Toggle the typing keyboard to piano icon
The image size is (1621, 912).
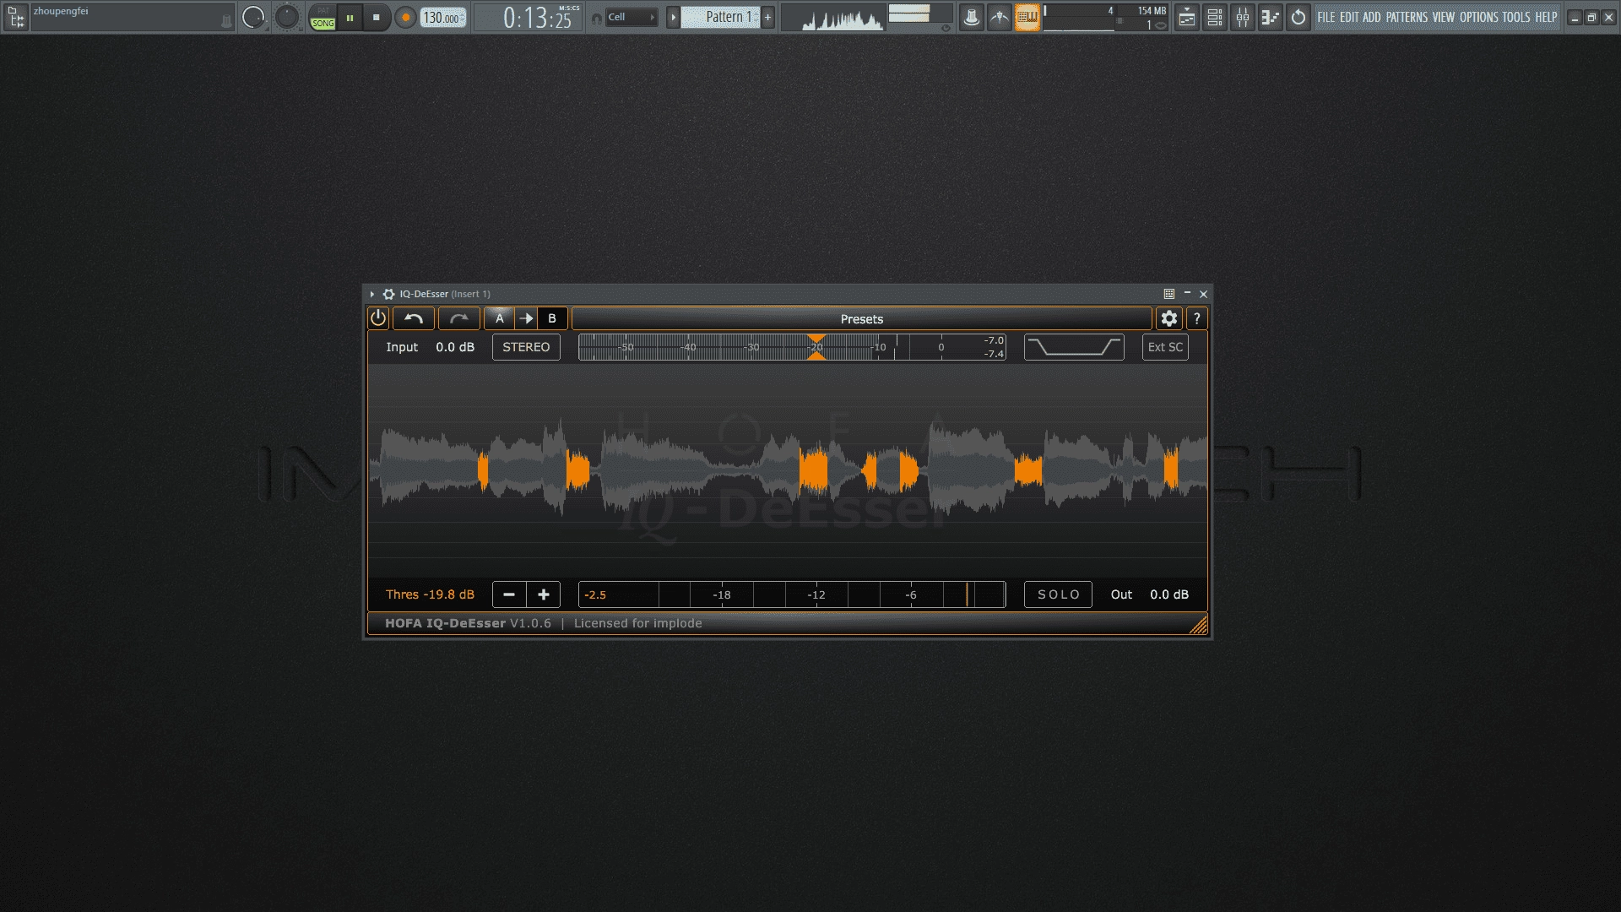1027,17
